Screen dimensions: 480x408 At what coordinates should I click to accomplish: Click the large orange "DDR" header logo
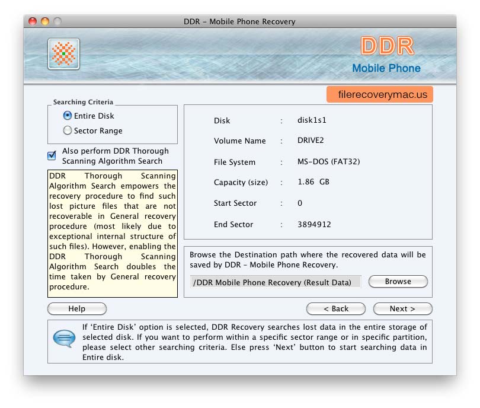point(387,46)
